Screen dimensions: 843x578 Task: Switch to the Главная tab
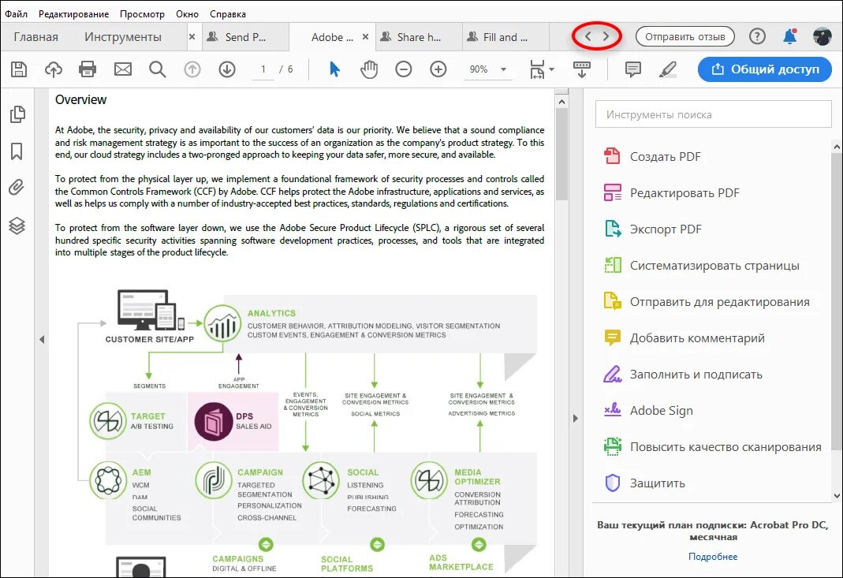click(36, 36)
